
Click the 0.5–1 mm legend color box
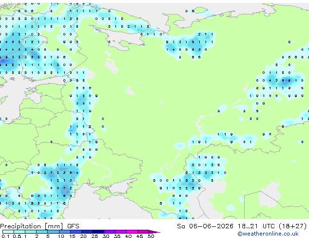pyautogui.click(x=19, y=232)
